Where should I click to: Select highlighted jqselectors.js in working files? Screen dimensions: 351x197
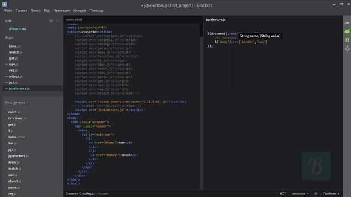19,89
